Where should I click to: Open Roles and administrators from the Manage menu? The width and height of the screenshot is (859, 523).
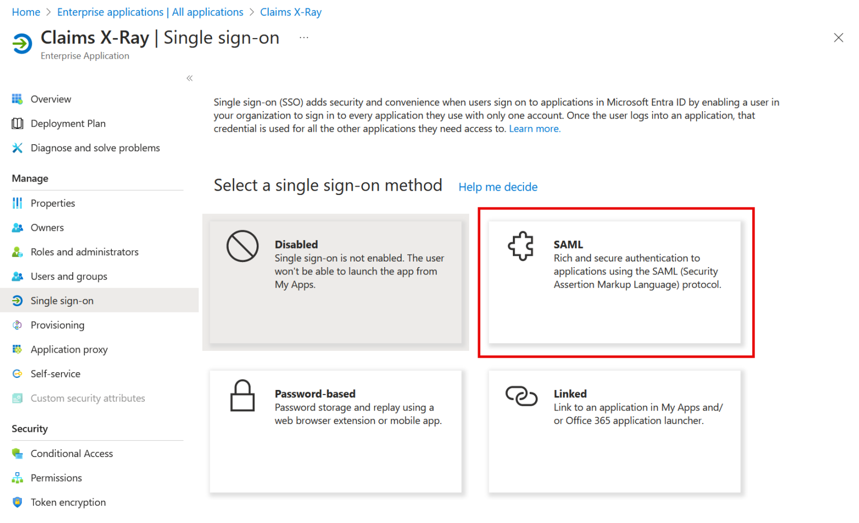(x=84, y=251)
